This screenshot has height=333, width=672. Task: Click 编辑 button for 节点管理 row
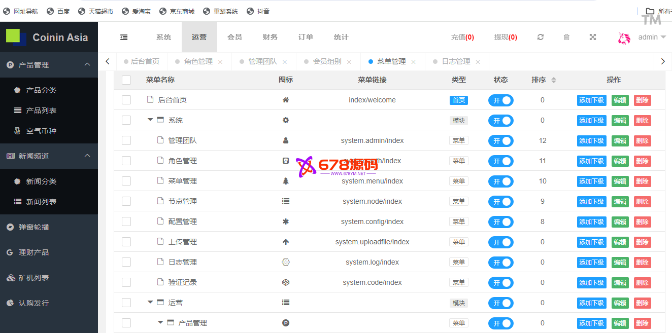pos(620,202)
